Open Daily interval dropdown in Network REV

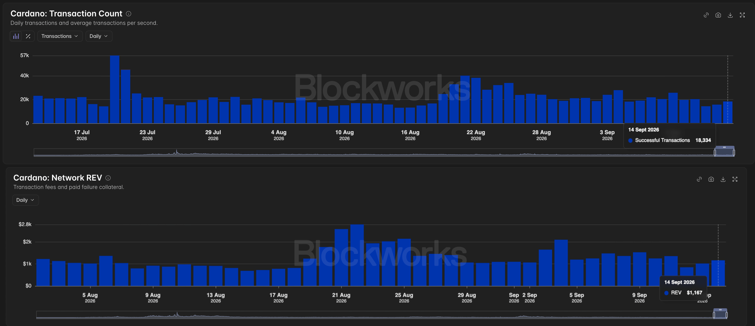click(x=25, y=200)
